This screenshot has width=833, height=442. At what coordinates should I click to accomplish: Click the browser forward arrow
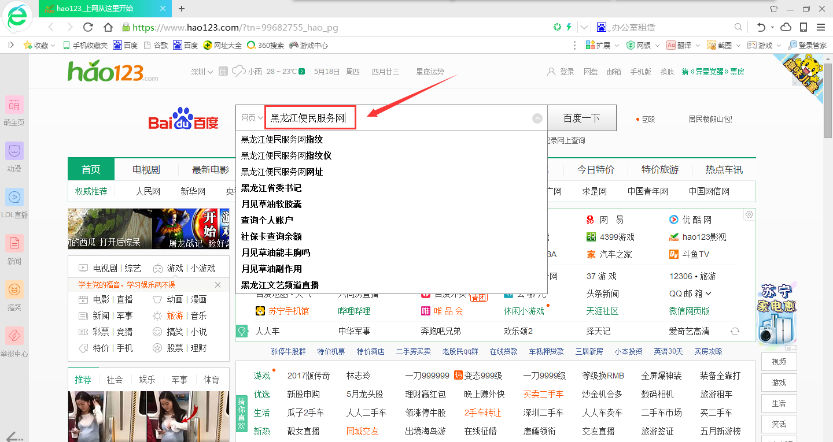pos(70,27)
